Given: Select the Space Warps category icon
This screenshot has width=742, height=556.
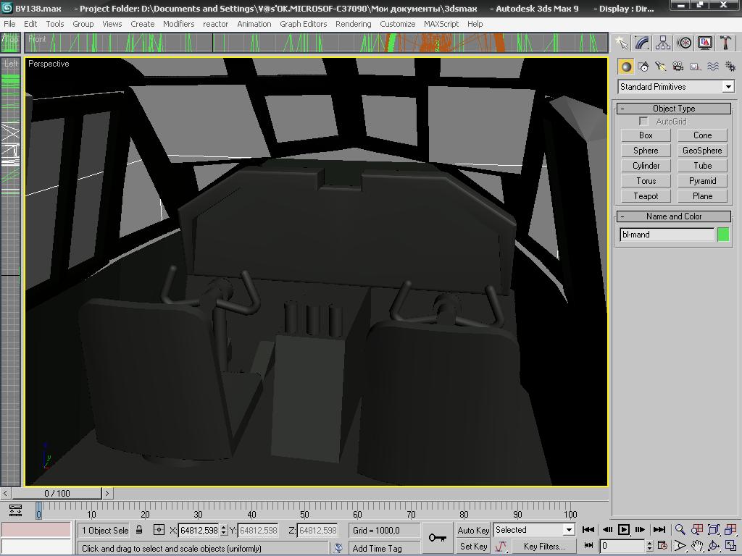Looking at the screenshot, I should tap(713, 67).
